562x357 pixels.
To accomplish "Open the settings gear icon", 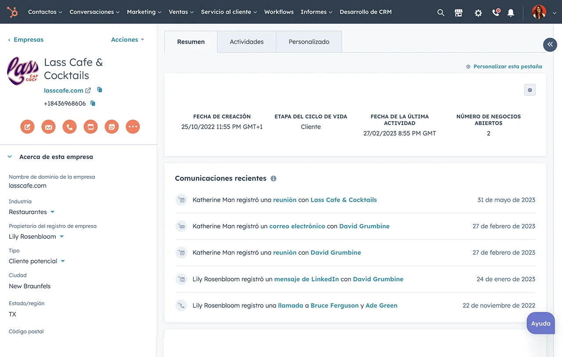I will click(x=478, y=13).
